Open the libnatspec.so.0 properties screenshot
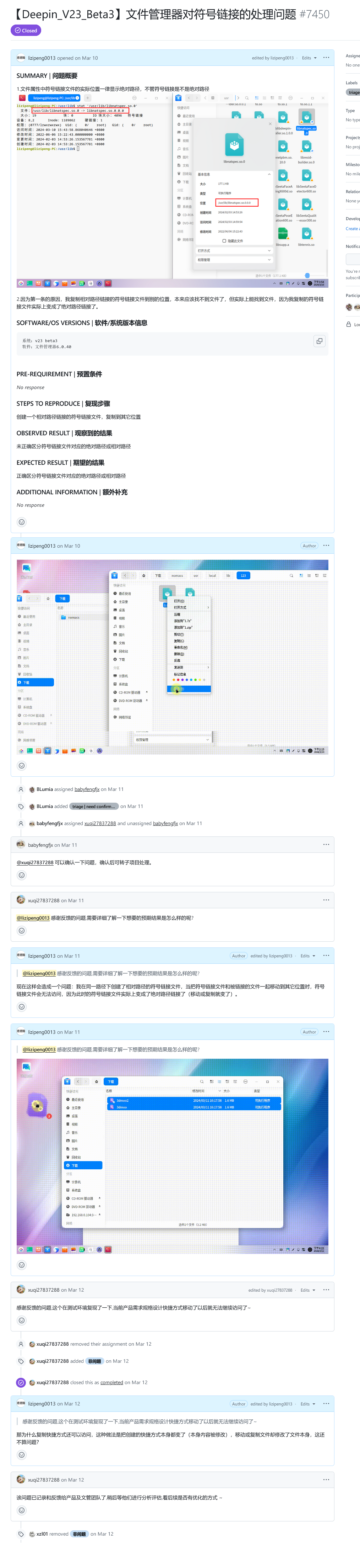 [x=172, y=190]
